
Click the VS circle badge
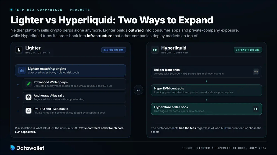pos(138,90)
